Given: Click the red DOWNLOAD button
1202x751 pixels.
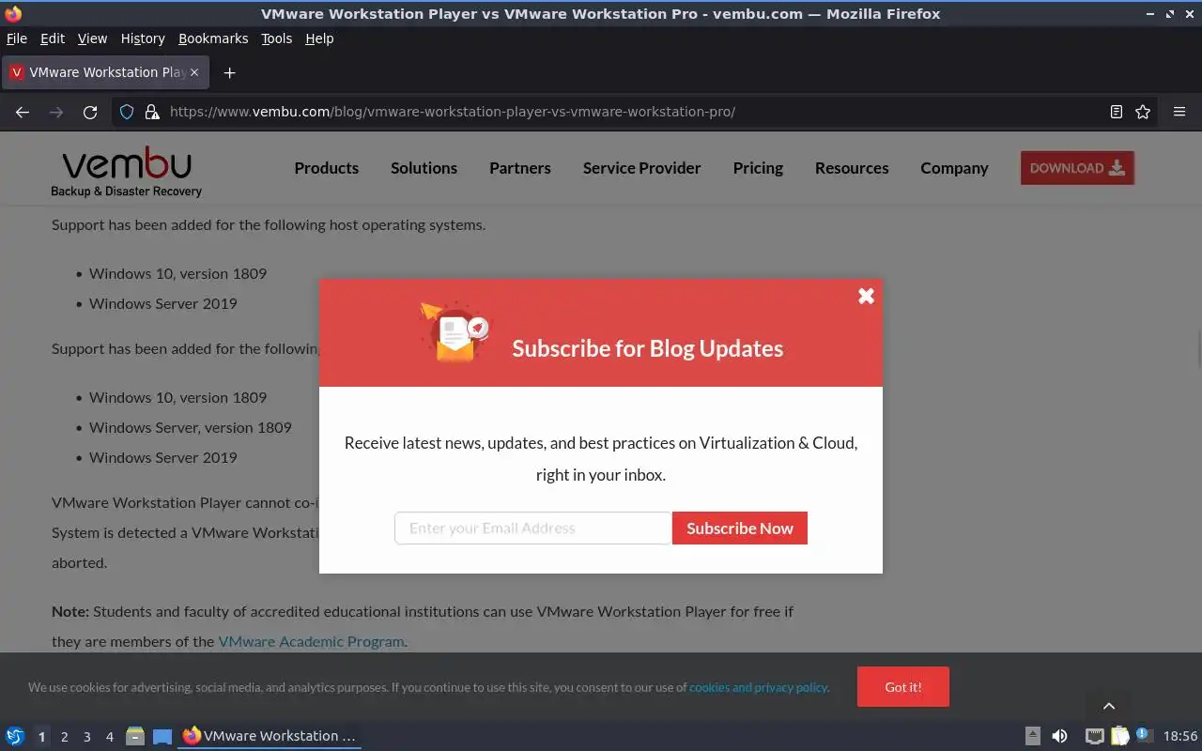Looking at the screenshot, I should pos(1077,168).
